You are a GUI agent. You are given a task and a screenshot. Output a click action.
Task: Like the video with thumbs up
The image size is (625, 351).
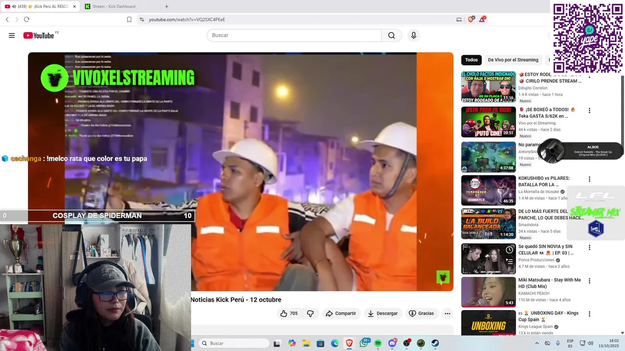288,313
